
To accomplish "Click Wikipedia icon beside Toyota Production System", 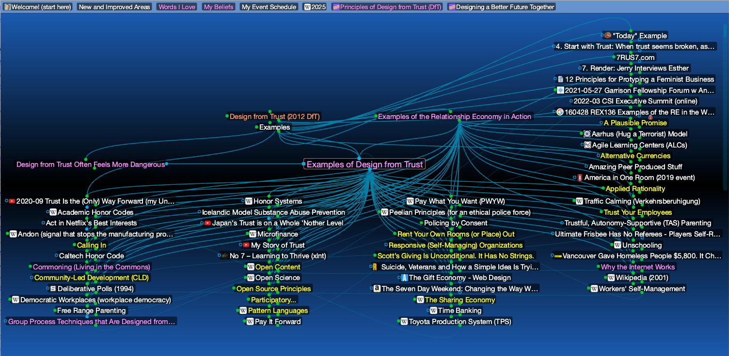I will (404, 322).
